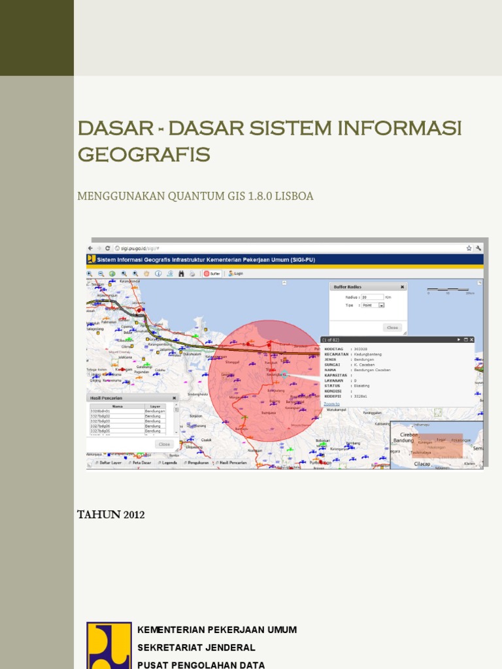Maximize the feature info popup
Viewport: 502px width, 669px height.
pos(465,340)
